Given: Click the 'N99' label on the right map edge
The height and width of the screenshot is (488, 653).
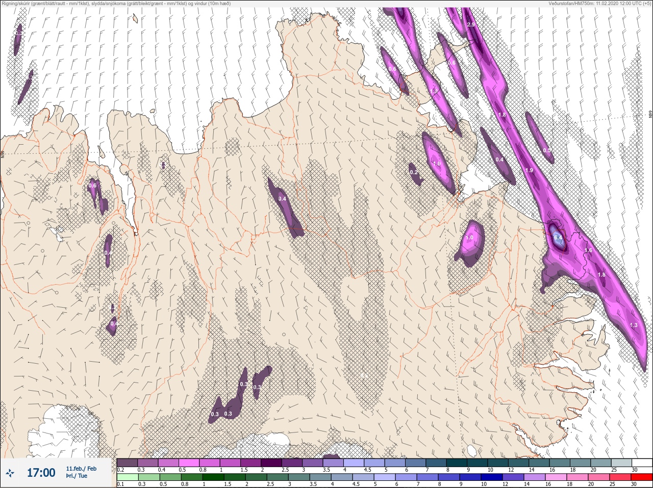Looking at the screenshot, I should pyautogui.click(x=650, y=115).
